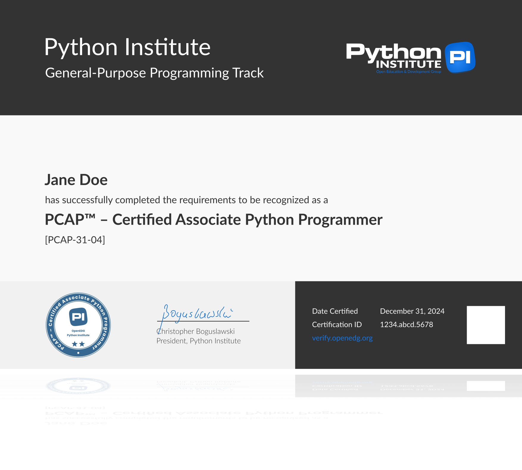522x470 pixels.
Task: Click the exam code "[PCAP-31-04]"
Action: tap(75, 240)
